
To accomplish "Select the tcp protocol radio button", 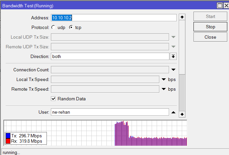I will (71, 27).
